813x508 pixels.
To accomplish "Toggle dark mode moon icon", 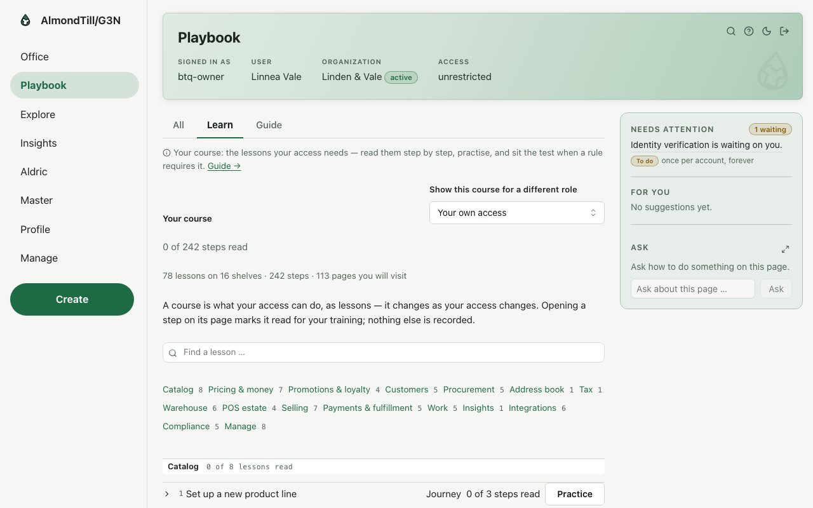I will pyautogui.click(x=767, y=31).
